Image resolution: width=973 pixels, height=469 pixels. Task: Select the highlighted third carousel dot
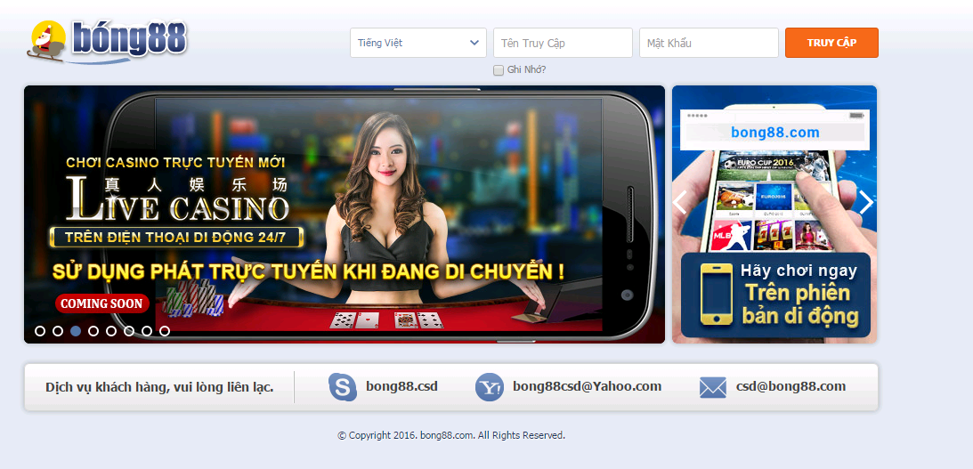[76, 331]
